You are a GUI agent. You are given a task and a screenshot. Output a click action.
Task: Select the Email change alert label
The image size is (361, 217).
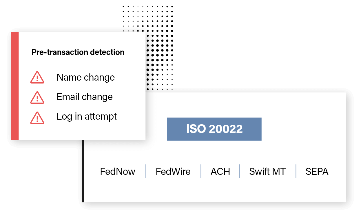point(85,97)
